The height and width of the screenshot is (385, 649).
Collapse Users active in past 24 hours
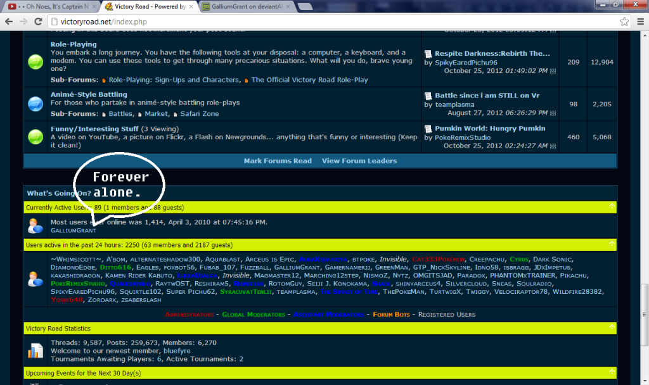(x=612, y=244)
